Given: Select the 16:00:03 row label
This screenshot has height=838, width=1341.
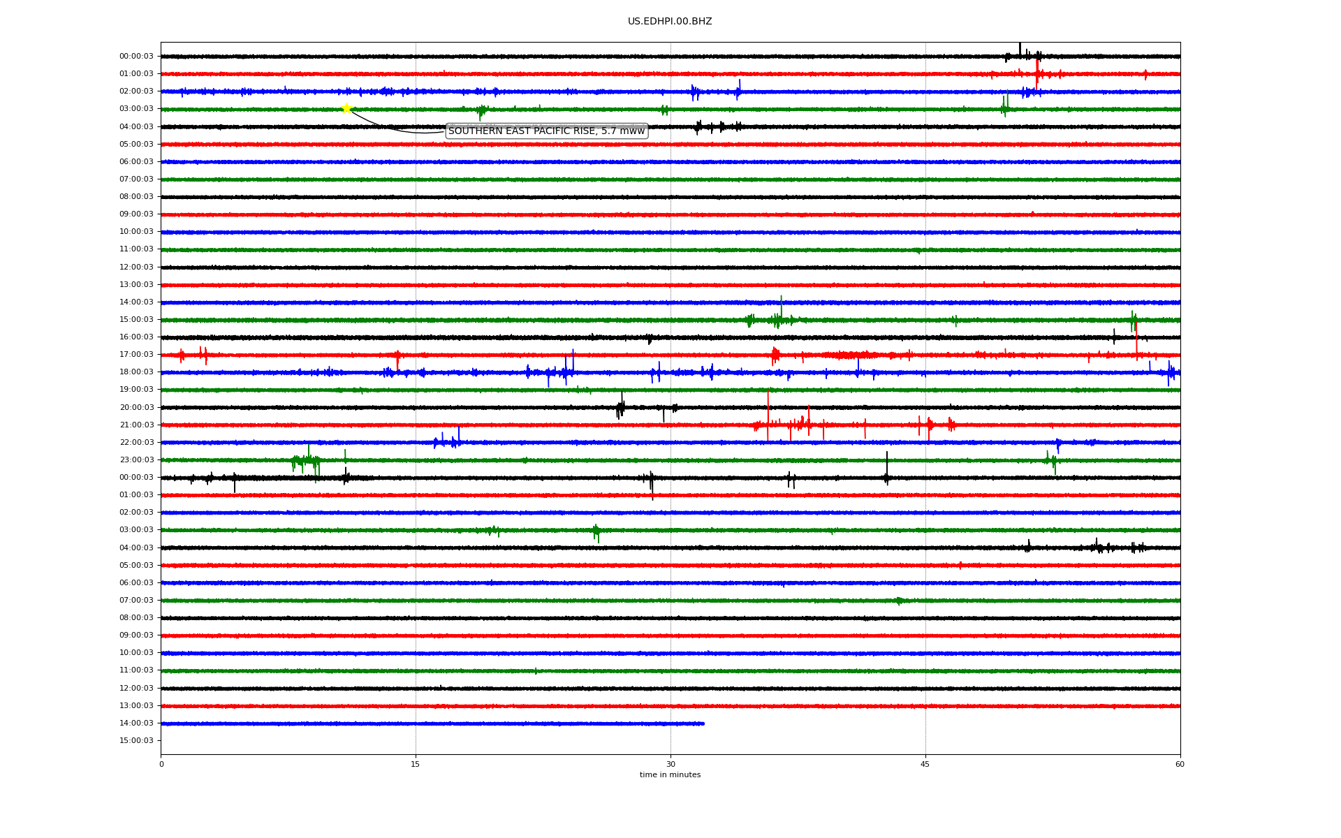Looking at the screenshot, I should (136, 337).
